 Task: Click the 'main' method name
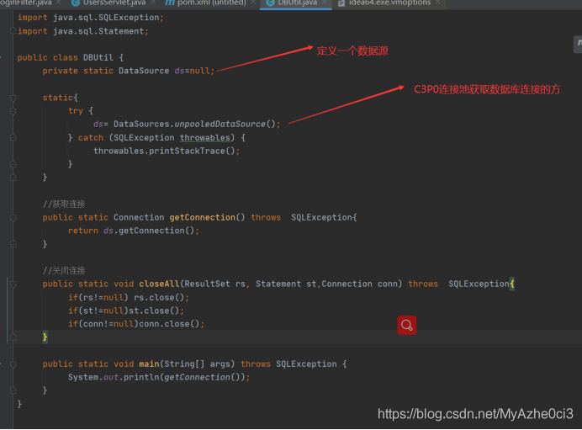pos(149,364)
